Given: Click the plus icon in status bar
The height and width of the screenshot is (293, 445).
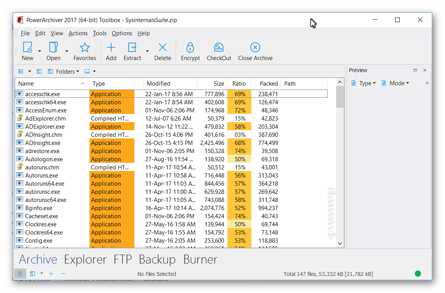Looking at the screenshot, I should click(x=51, y=274).
